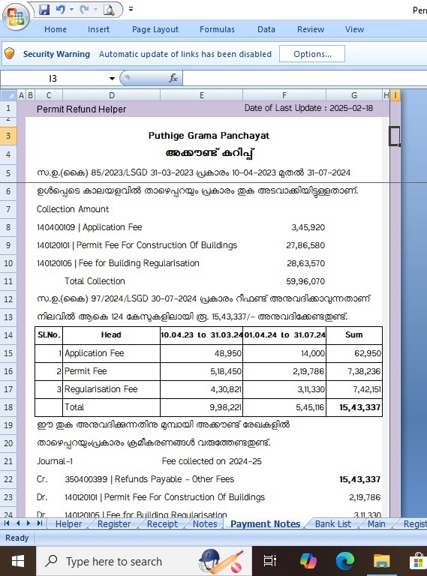
Task: Open Microsoft Edge from the taskbar
Action: pyautogui.click(x=344, y=561)
